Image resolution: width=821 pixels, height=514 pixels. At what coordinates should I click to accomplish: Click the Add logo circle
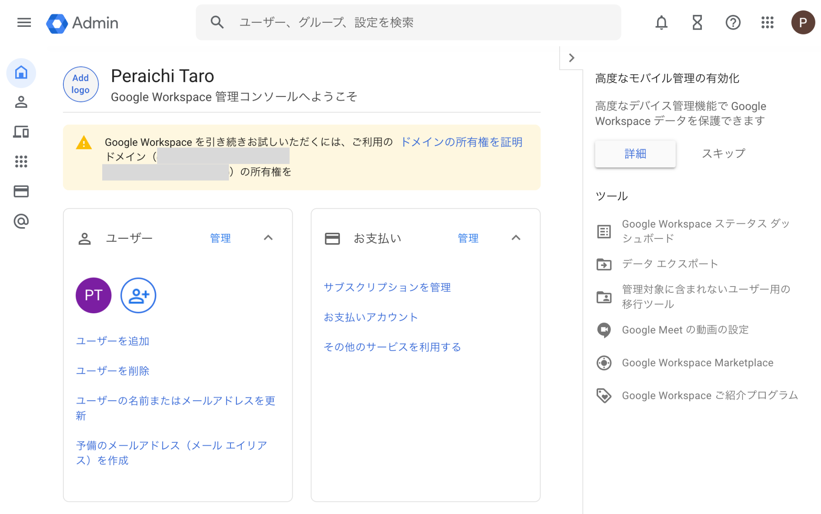[81, 84]
